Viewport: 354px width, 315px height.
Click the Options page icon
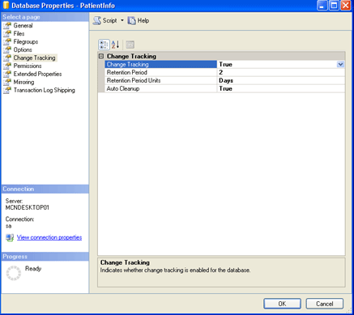[7, 50]
